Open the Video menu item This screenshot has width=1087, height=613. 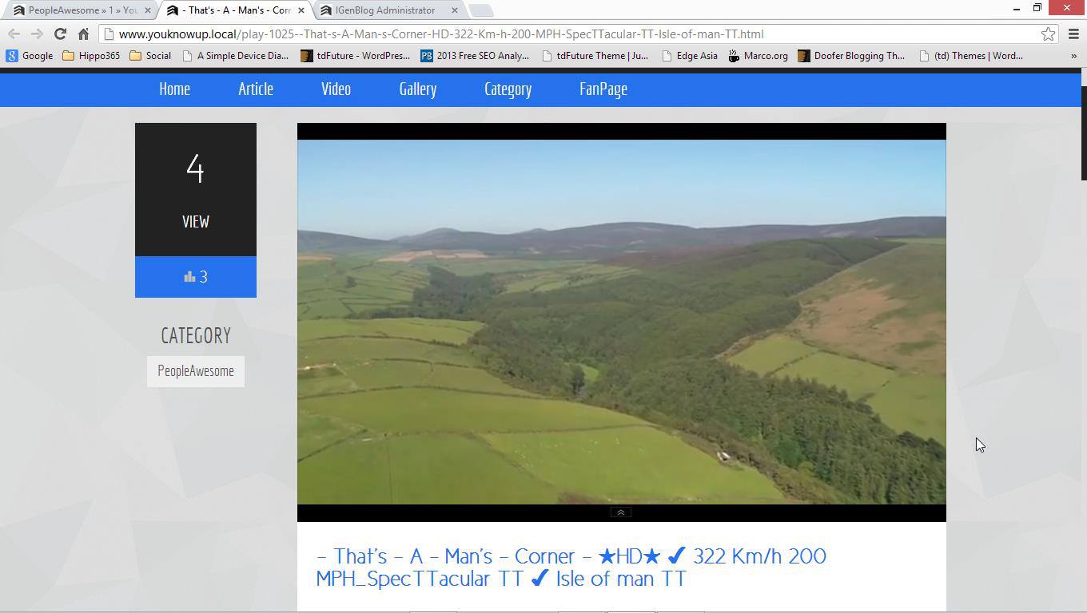[x=336, y=89]
